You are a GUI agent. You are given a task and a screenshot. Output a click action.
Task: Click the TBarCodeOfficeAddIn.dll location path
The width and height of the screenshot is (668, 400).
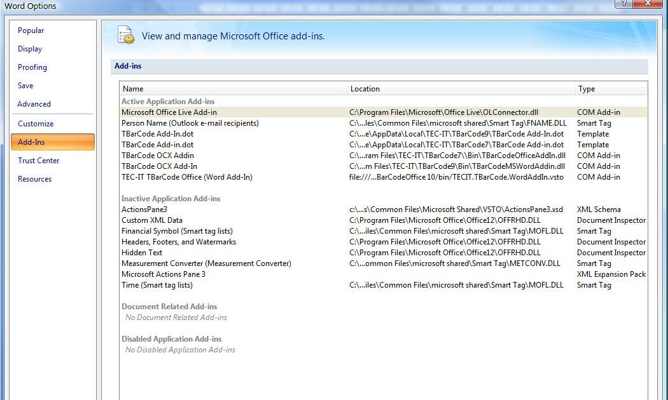pos(457,156)
